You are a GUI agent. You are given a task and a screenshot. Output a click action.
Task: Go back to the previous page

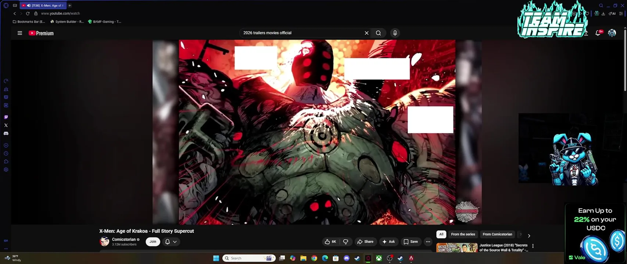point(15,14)
